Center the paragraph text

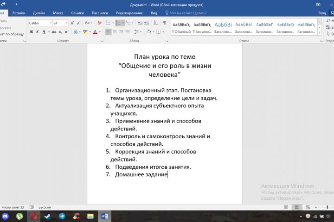[x=115, y=32]
